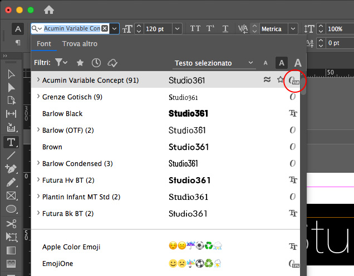Open the font search options magnifier
Image resolution: width=354 pixels, height=276 pixels.
pyautogui.click(x=37, y=28)
